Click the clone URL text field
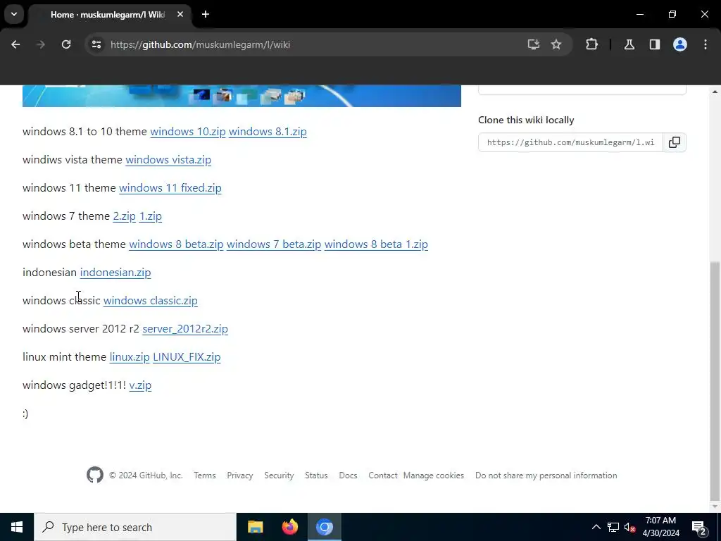 coord(570,142)
